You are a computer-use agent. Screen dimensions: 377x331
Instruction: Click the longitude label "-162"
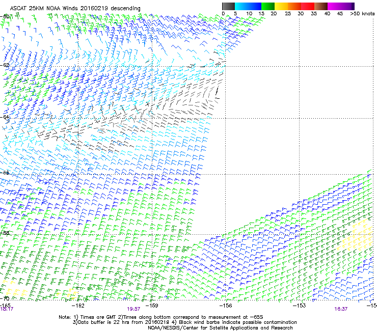[x=78, y=306]
